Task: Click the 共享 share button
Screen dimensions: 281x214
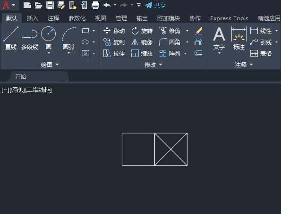Action: [155, 5]
